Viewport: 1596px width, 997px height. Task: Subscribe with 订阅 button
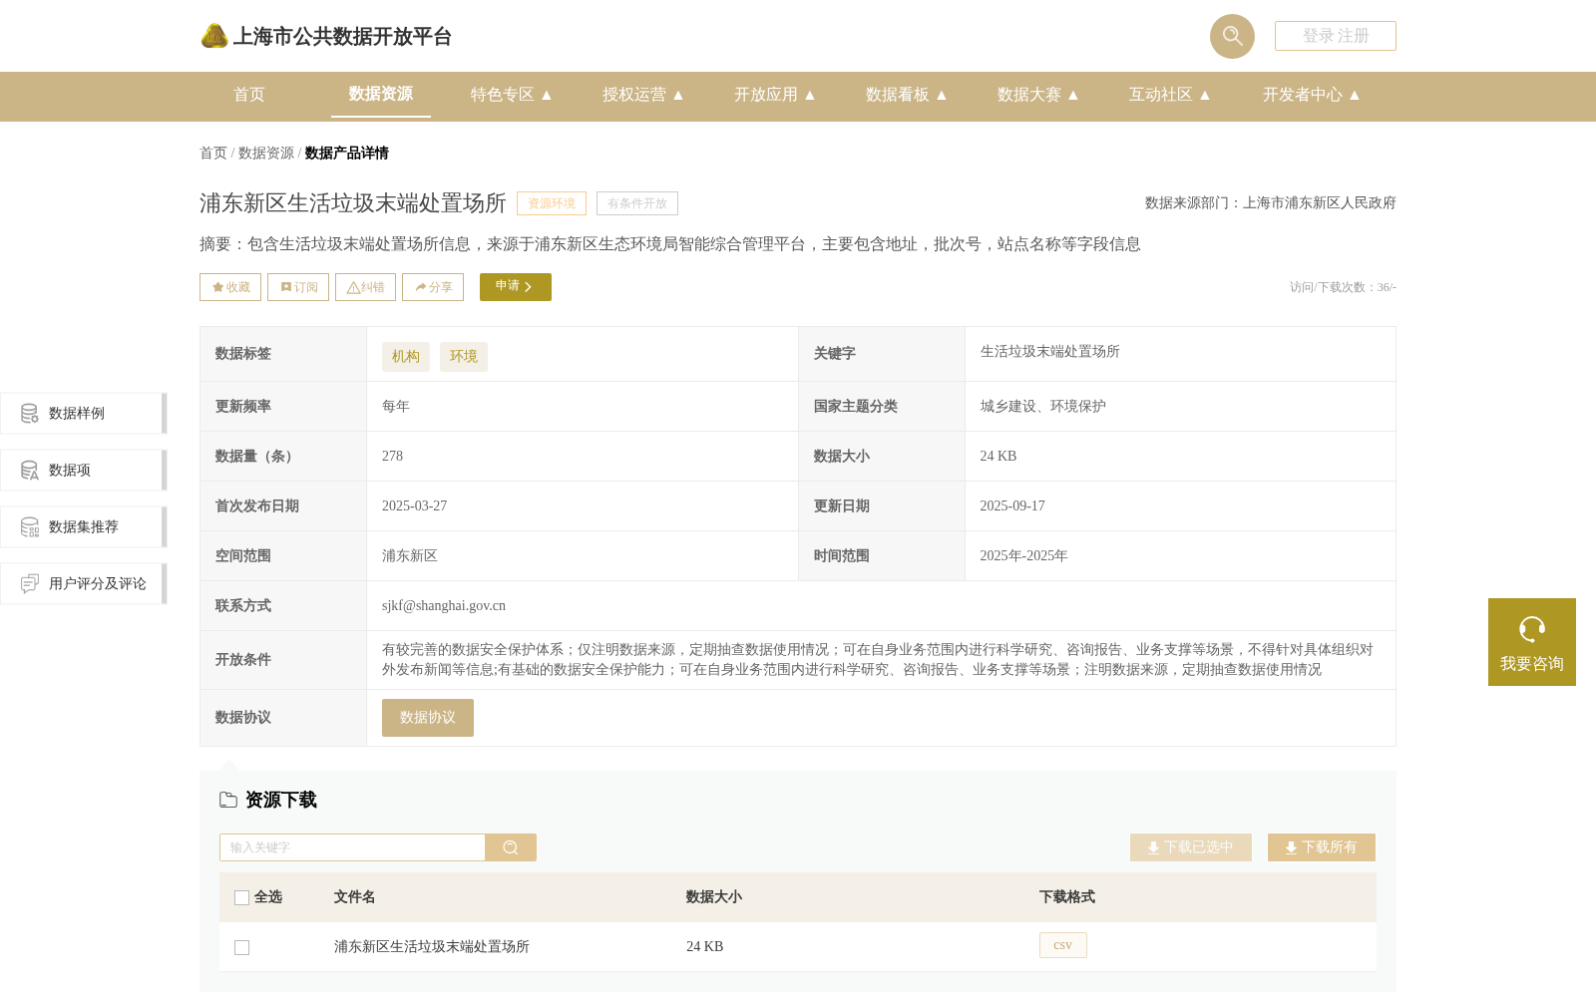coord(298,287)
